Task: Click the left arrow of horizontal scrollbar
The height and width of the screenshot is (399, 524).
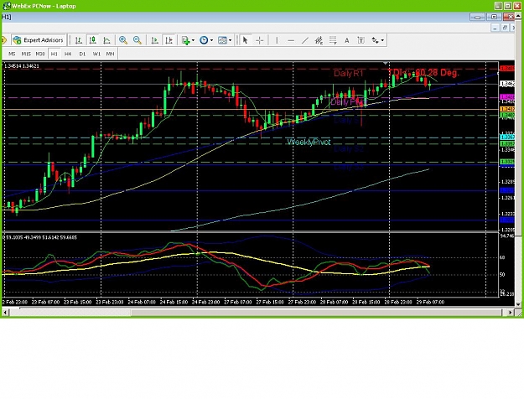Action: click(5, 313)
